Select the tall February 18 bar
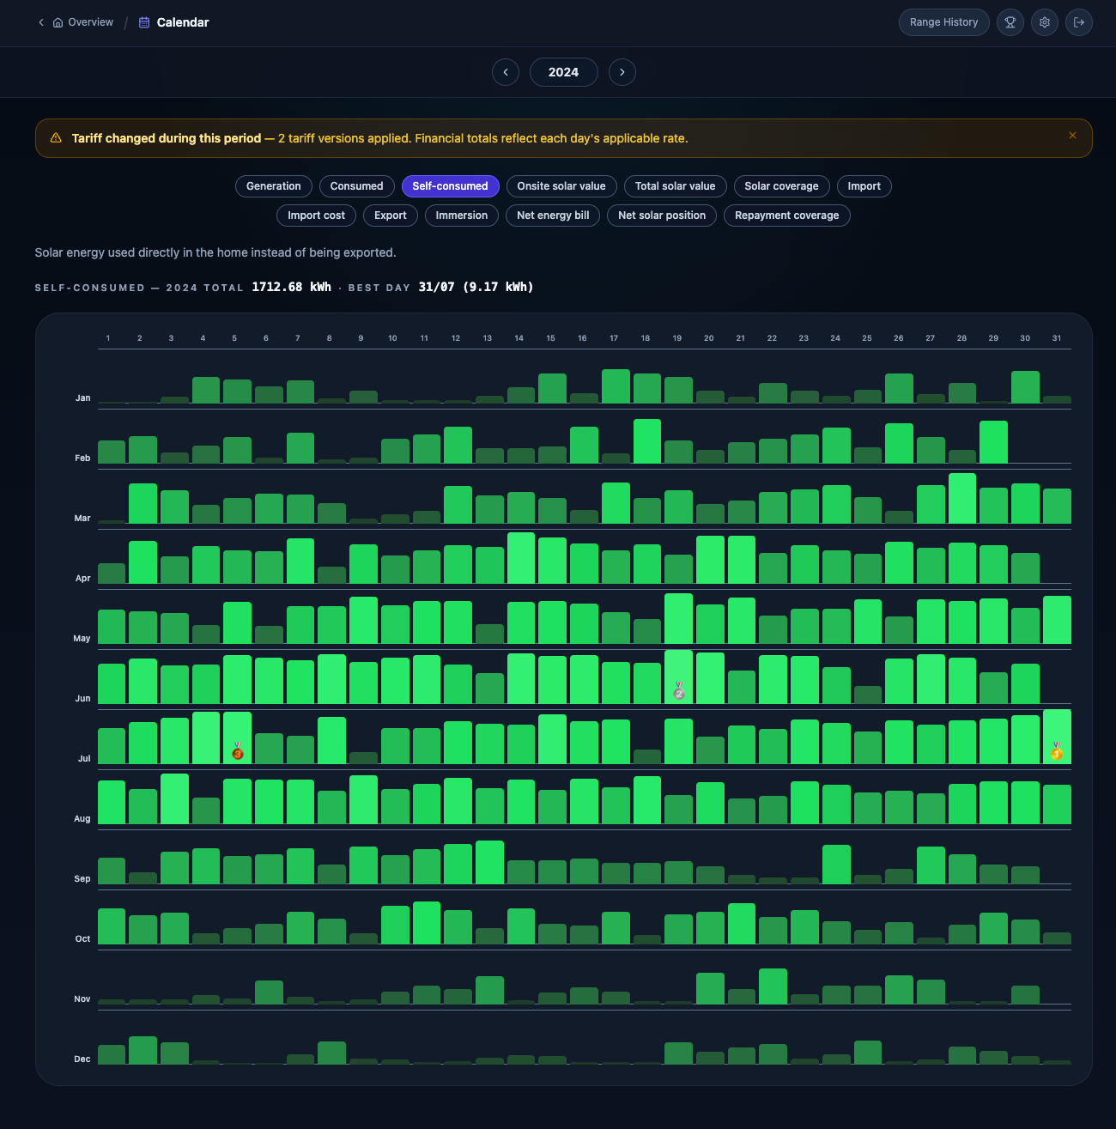This screenshot has width=1116, height=1129. pos(647,441)
